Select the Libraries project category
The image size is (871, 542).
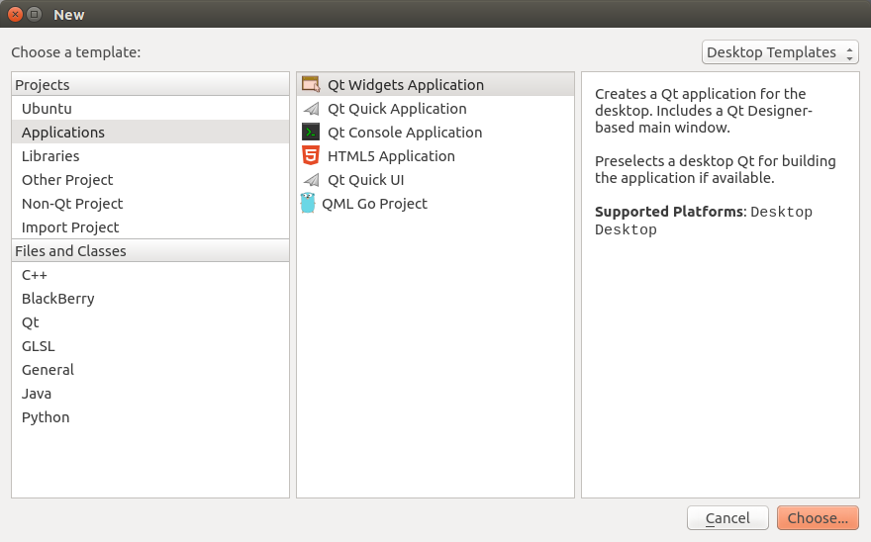(50, 156)
